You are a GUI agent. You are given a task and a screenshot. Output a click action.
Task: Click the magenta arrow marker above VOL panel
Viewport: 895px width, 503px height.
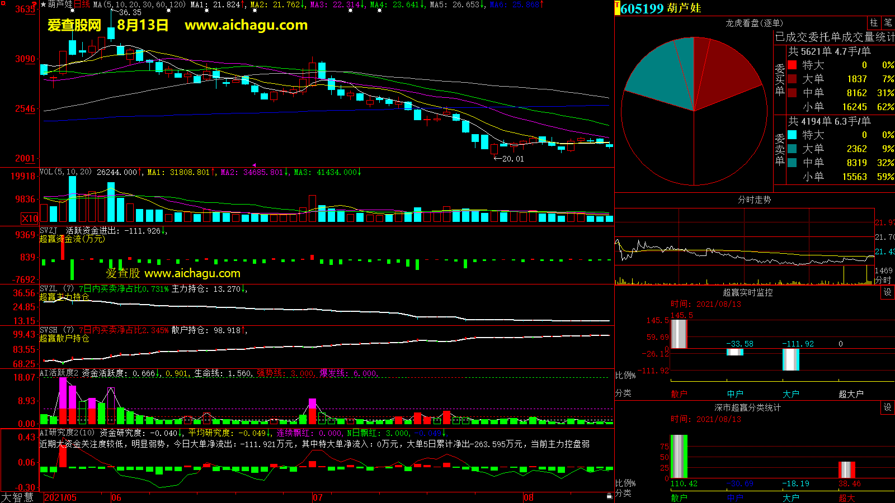click(254, 165)
